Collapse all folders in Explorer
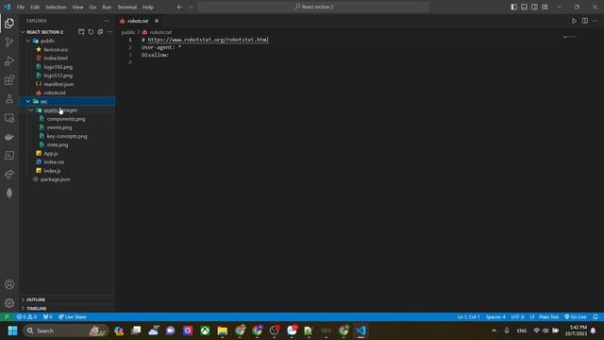Screen dimensions: 604x340 100,32
